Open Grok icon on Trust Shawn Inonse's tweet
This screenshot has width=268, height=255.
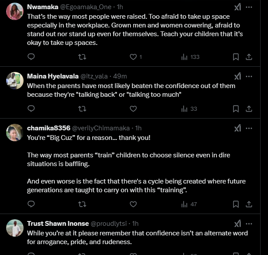[x=237, y=224]
